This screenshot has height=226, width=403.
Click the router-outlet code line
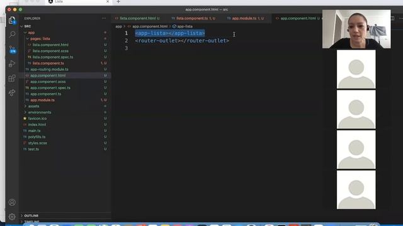coord(182,41)
